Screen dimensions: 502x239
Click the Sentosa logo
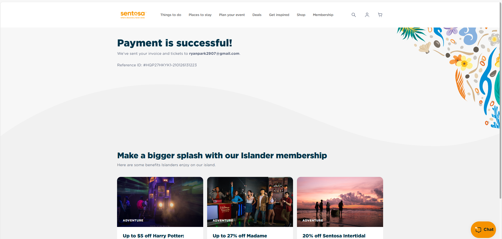pyautogui.click(x=133, y=15)
